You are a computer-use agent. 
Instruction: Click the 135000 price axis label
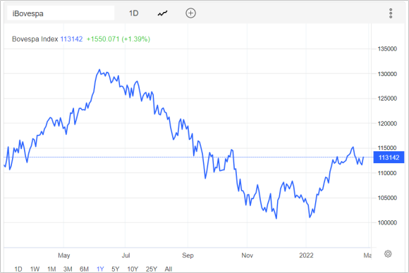(x=387, y=49)
